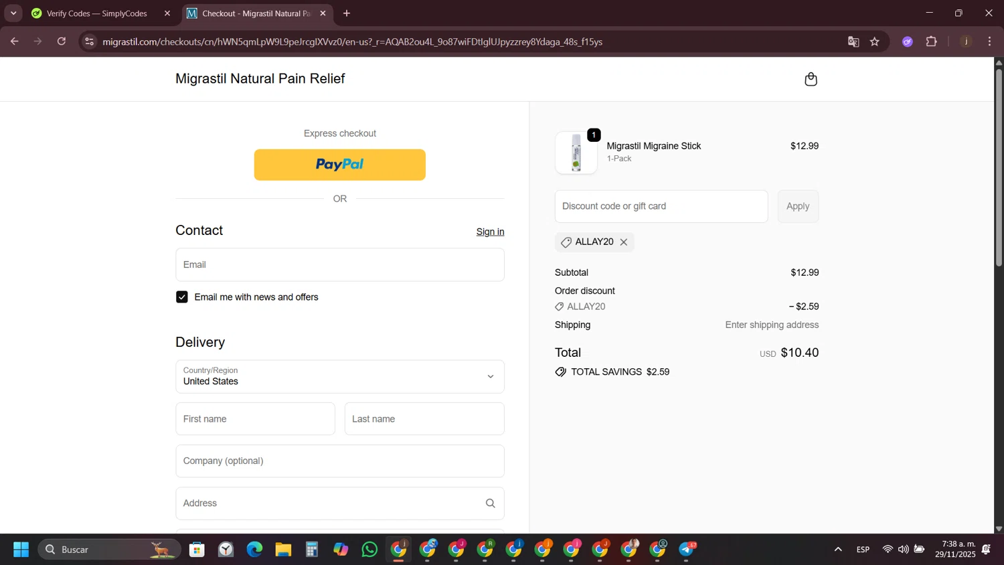Open Copilot from the taskbar
Viewport: 1004px width, 565px height.
341,550
